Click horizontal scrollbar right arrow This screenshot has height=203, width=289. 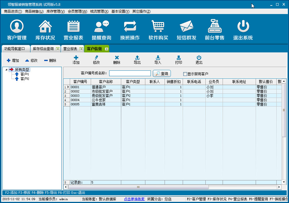point(279,187)
